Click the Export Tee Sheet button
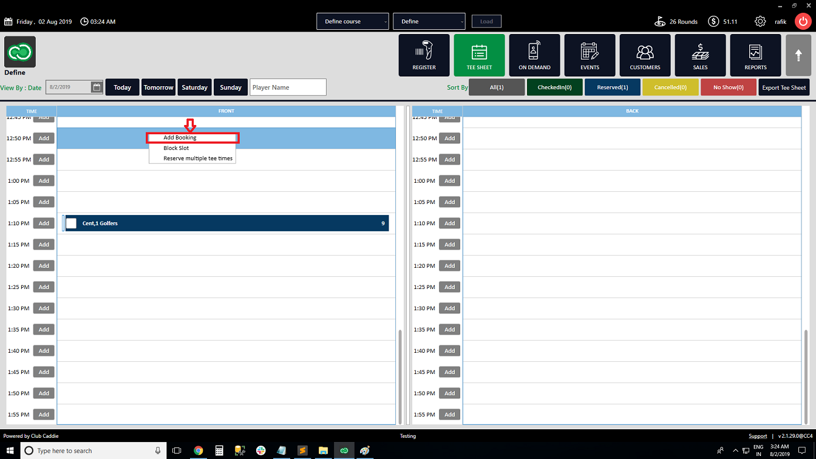Image resolution: width=816 pixels, height=459 pixels. pyautogui.click(x=784, y=87)
